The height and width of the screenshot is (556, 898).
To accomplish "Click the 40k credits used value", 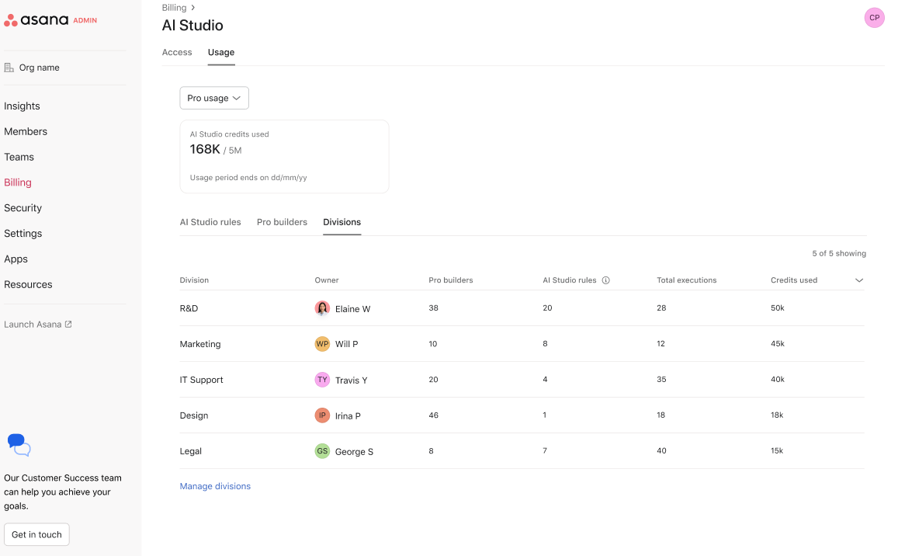I will pyautogui.click(x=778, y=379).
